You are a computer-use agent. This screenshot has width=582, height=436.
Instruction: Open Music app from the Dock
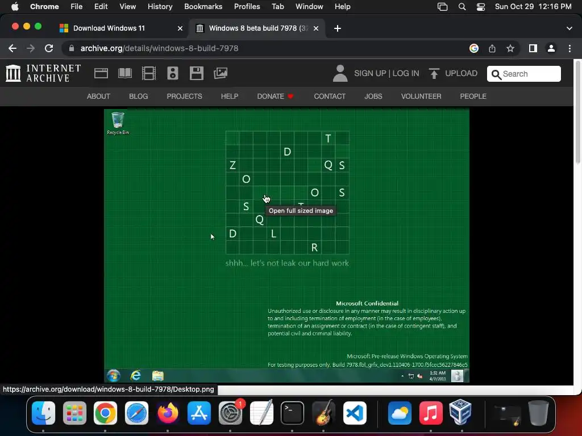click(431, 413)
